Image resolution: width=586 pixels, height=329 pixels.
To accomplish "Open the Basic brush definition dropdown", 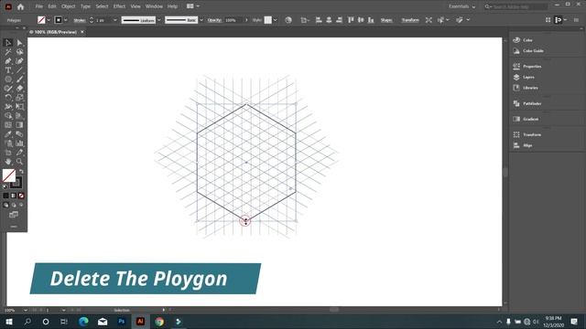I will coord(201,20).
